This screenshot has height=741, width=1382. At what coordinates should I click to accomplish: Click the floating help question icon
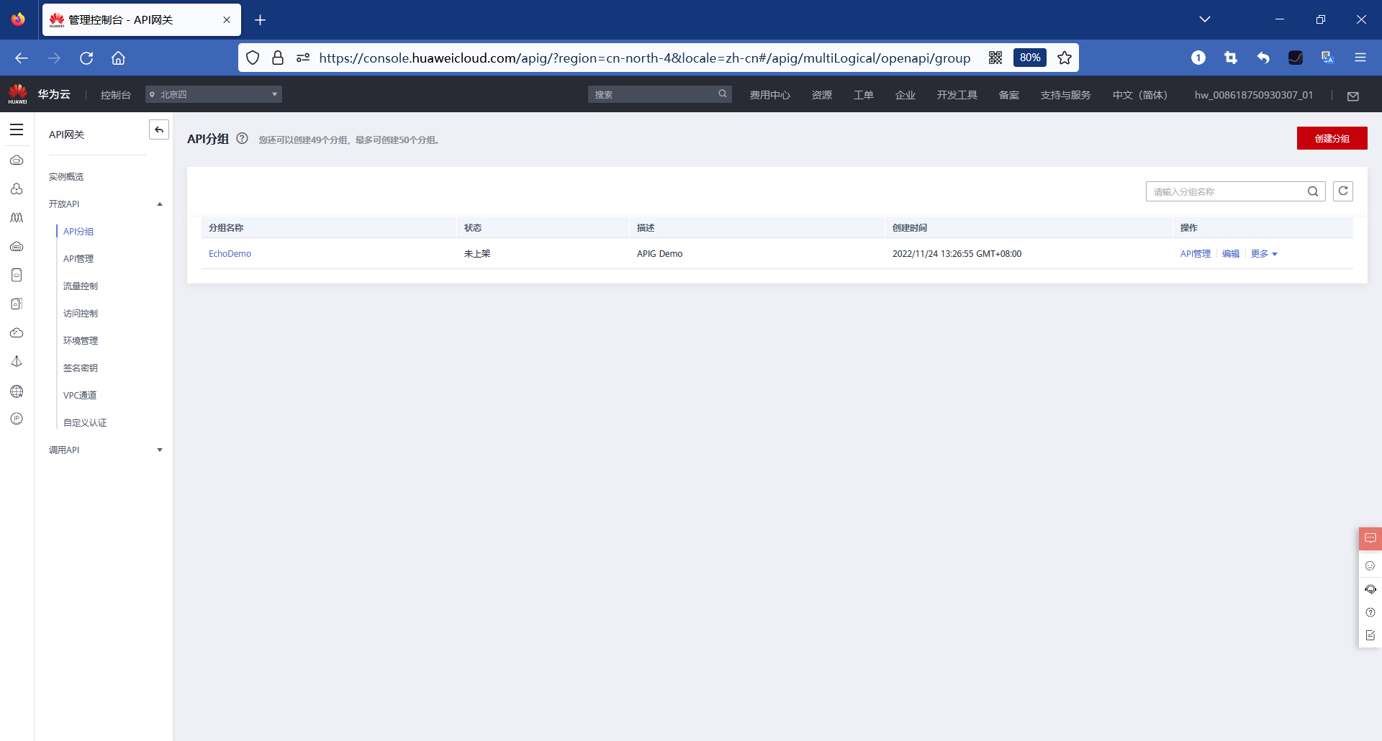1370,612
